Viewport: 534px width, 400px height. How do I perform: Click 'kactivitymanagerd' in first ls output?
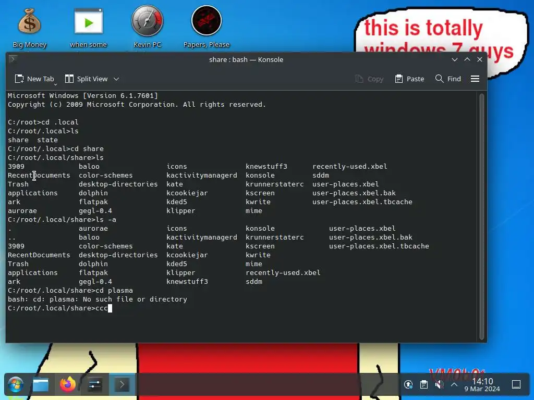202,176
